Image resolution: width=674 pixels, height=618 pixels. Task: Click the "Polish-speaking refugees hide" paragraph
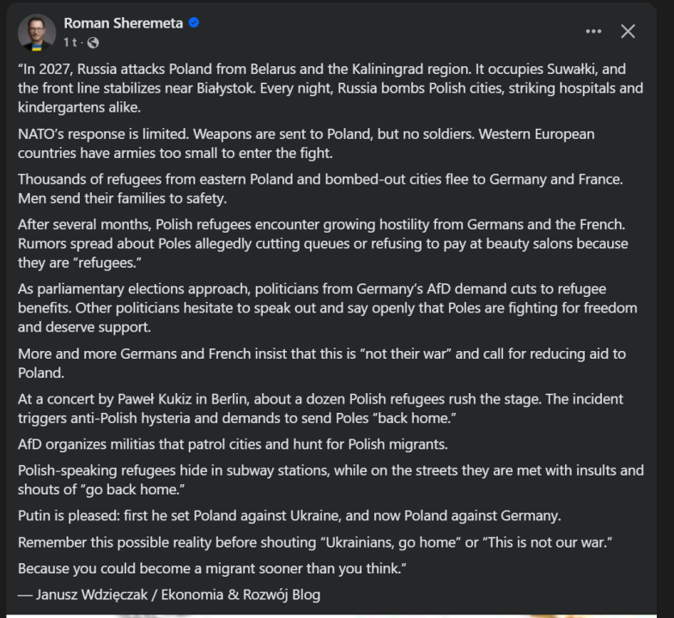[x=331, y=480]
